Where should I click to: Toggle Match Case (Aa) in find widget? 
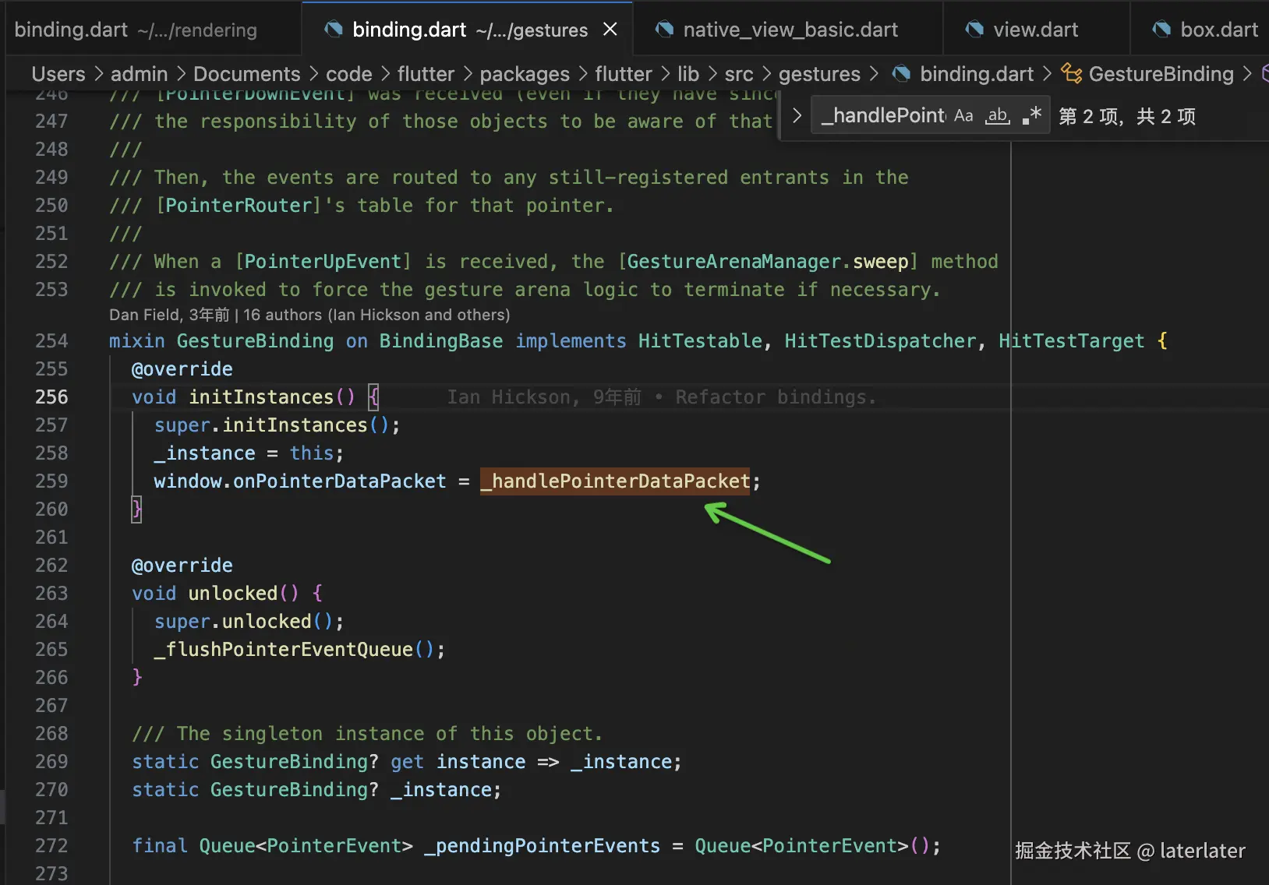coord(963,116)
